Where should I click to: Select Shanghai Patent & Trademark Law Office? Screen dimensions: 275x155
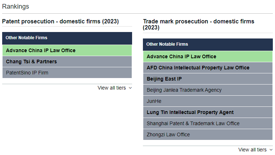tap(193, 123)
